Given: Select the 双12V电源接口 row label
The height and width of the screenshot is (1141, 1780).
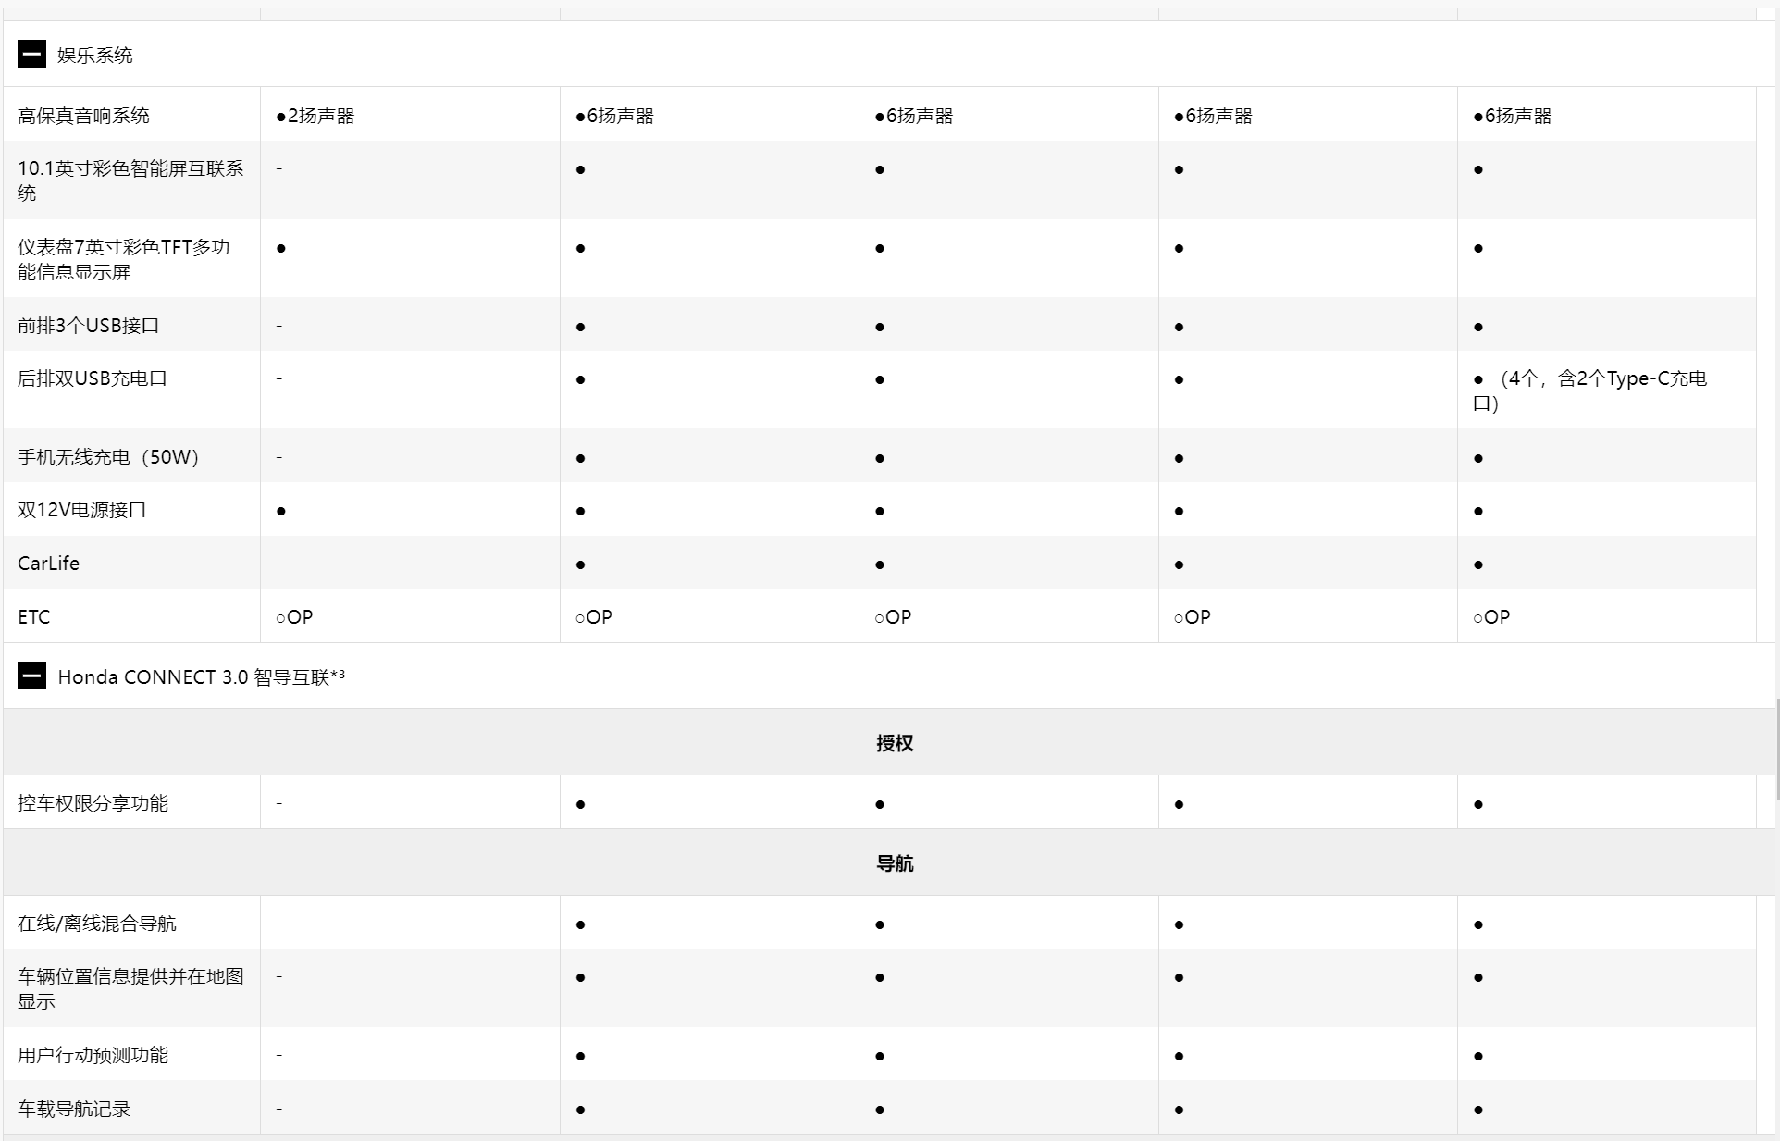Looking at the screenshot, I should point(82,510).
